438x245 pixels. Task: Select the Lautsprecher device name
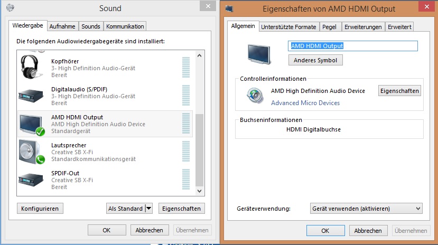pyautogui.click(x=69, y=145)
